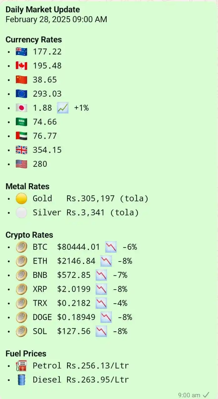
Task: Click the 9:00 am message timestamp
Action: (189, 395)
